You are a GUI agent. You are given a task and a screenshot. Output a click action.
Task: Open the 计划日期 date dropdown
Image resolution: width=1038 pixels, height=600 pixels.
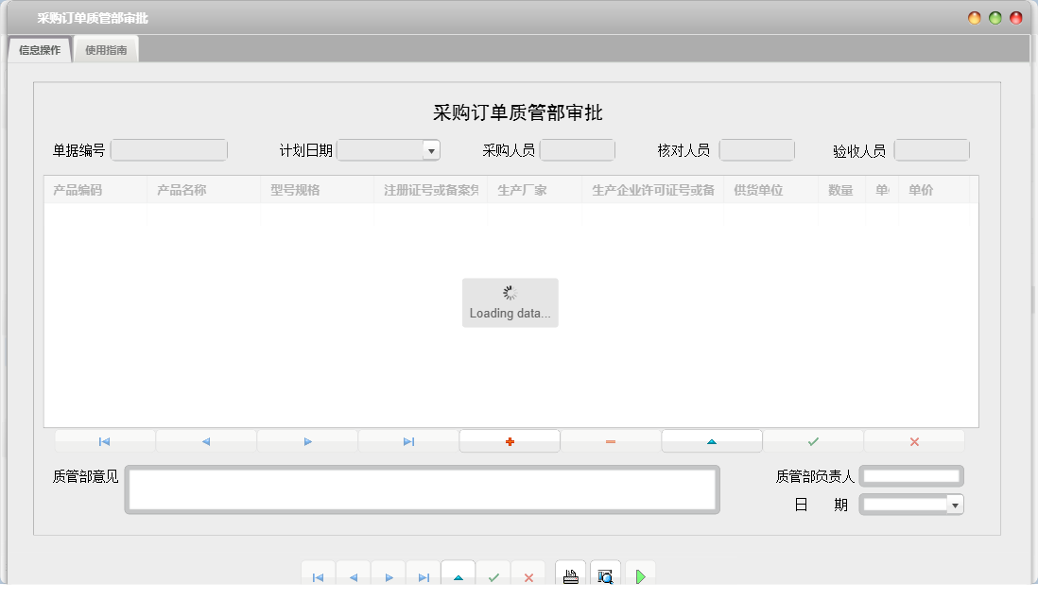pos(431,149)
